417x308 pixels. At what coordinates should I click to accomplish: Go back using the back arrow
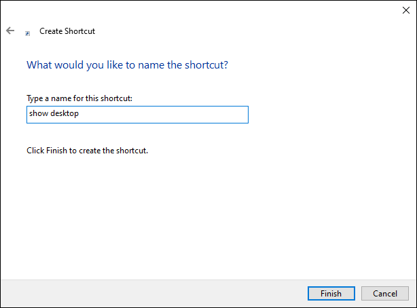[10, 31]
